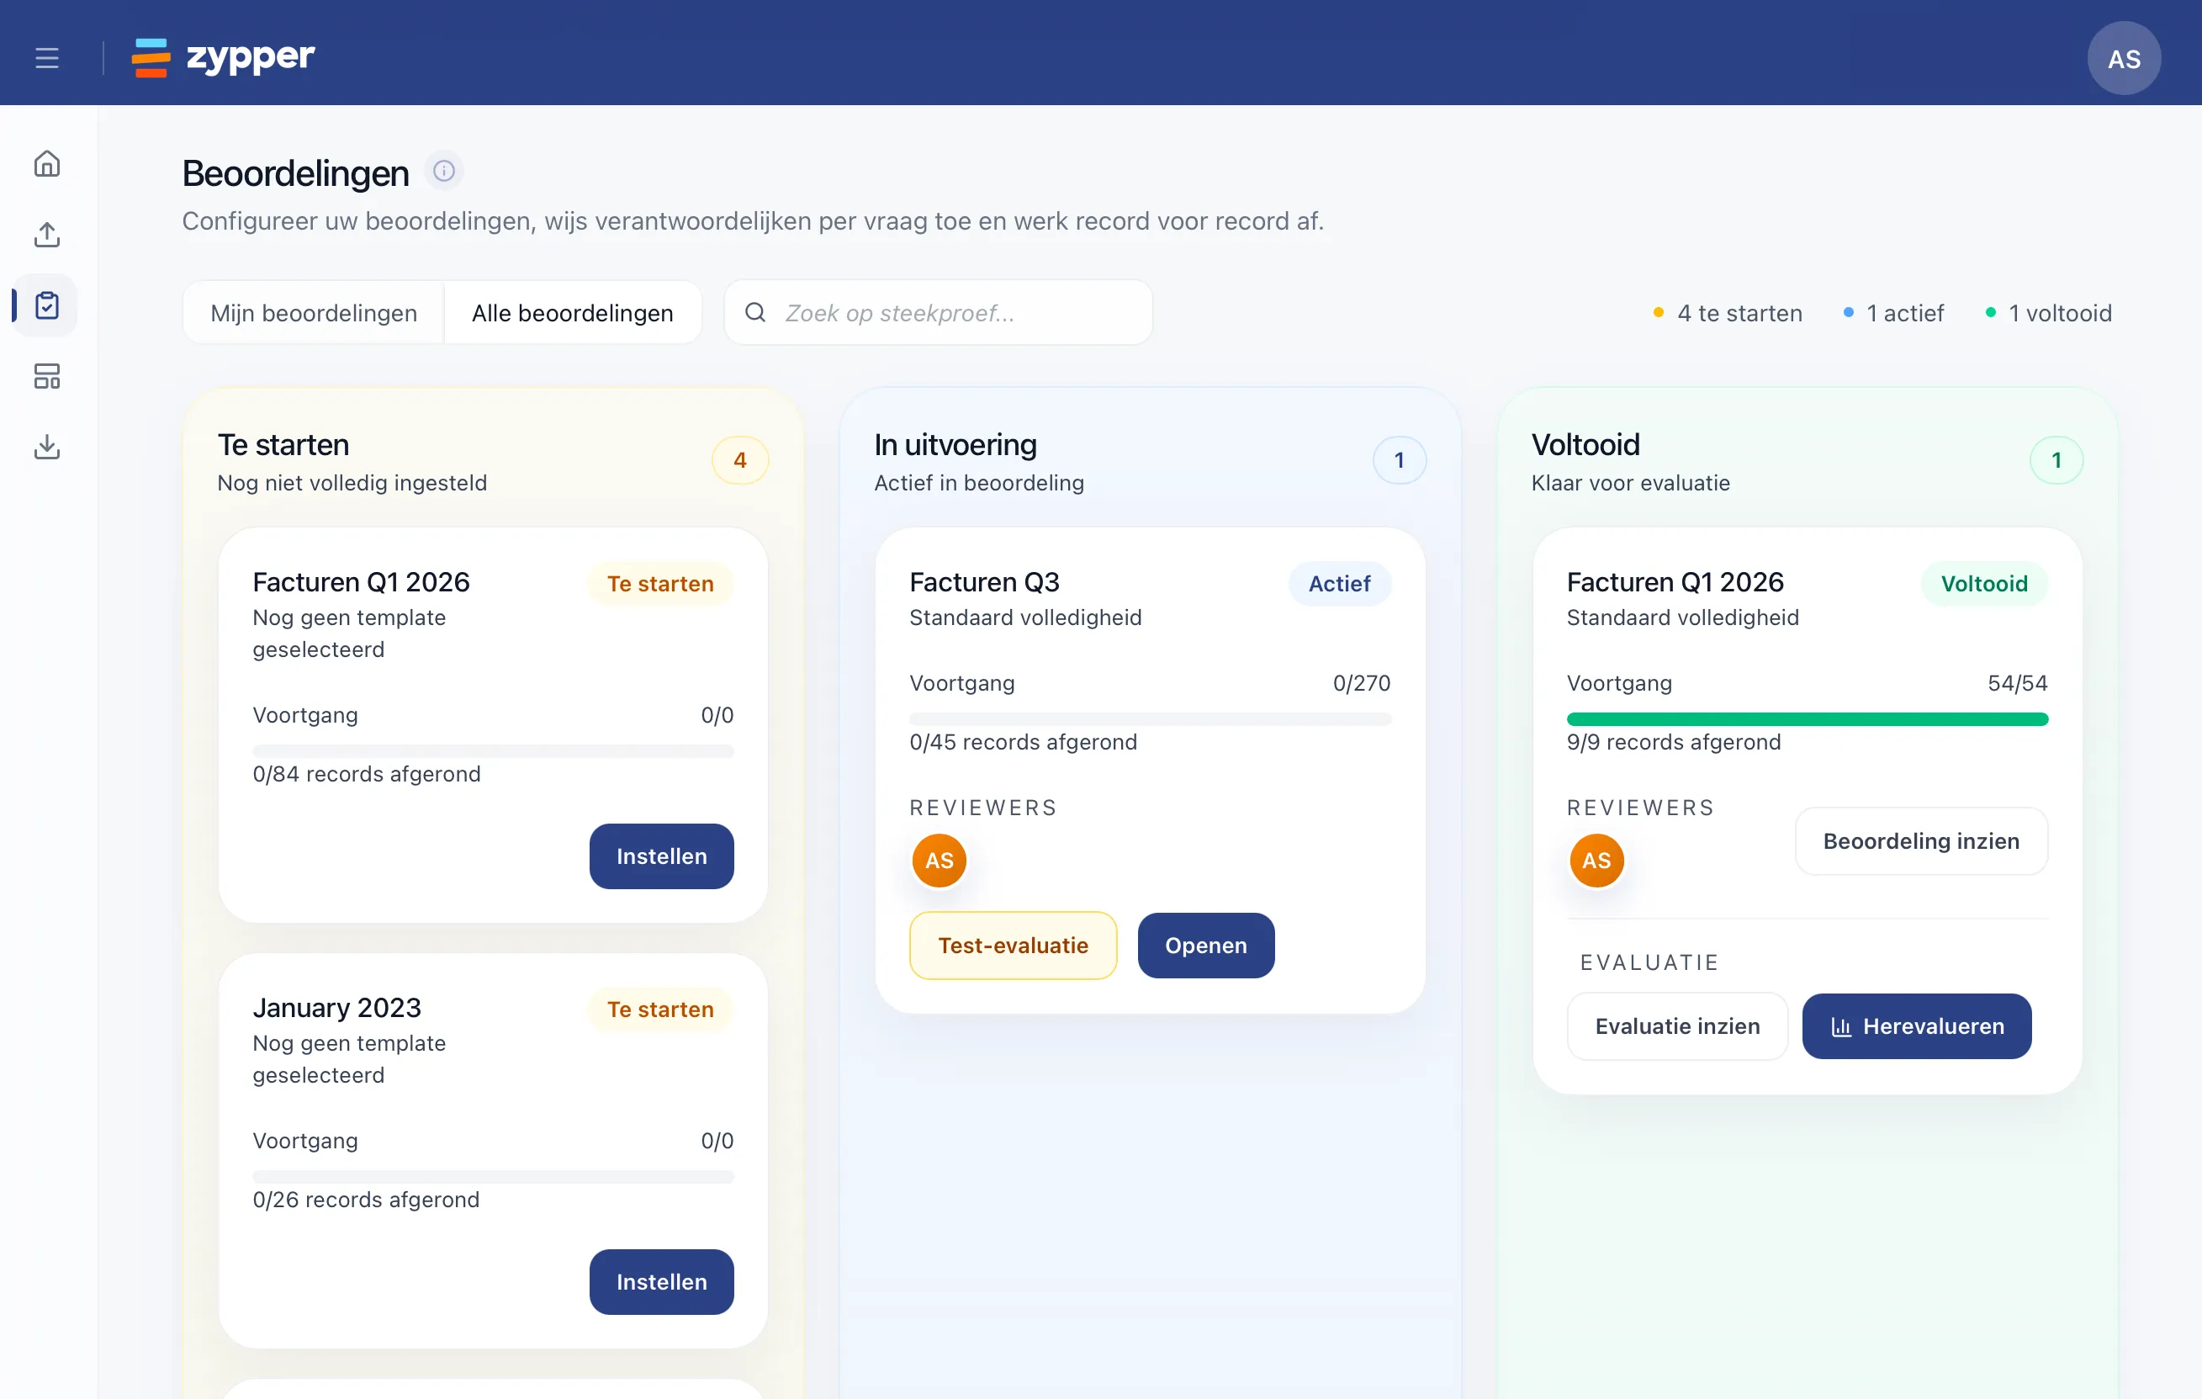The height and width of the screenshot is (1399, 2202).
Task: Click the Beoordelingen page heading
Action: point(295,172)
